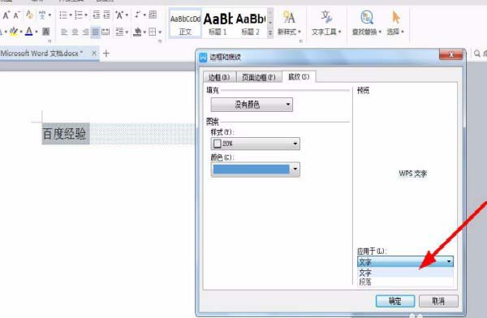Click the borders icon in ribbon
487x318 pixels.
click(x=153, y=32)
